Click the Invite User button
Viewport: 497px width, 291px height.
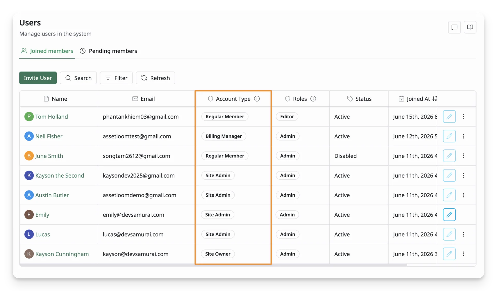click(x=38, y=78)
